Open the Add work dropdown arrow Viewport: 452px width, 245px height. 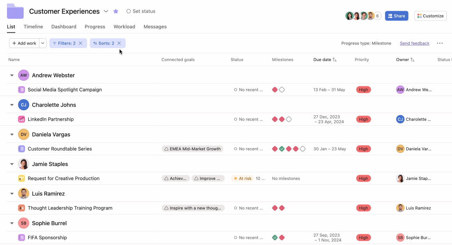tap(43, 43)
